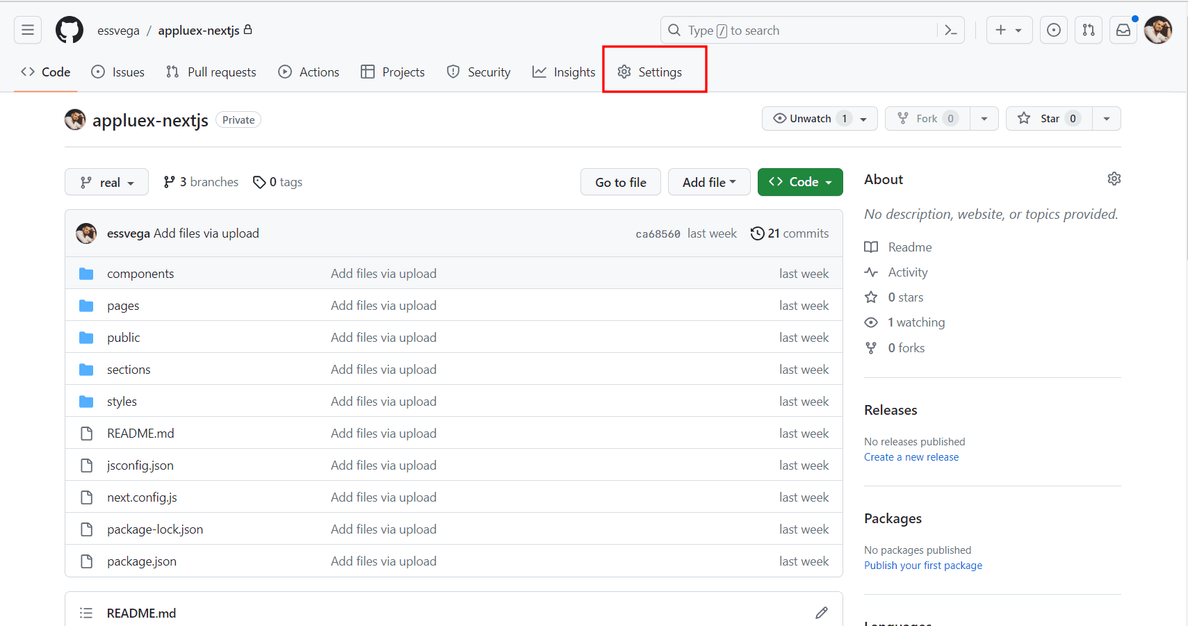Click the Activity pulse icon
The image size is (1188, 626).
871,272
